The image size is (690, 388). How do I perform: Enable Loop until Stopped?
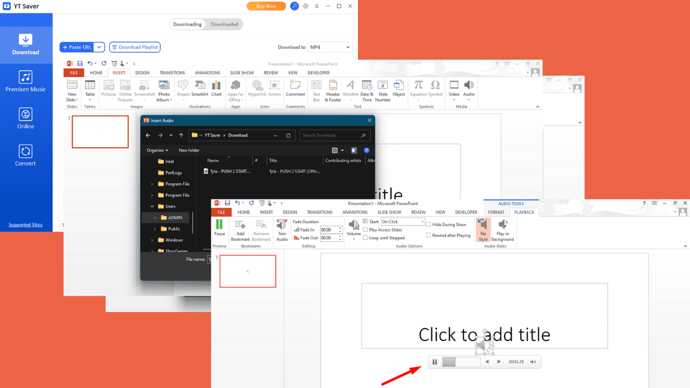[x=365, y=238]
